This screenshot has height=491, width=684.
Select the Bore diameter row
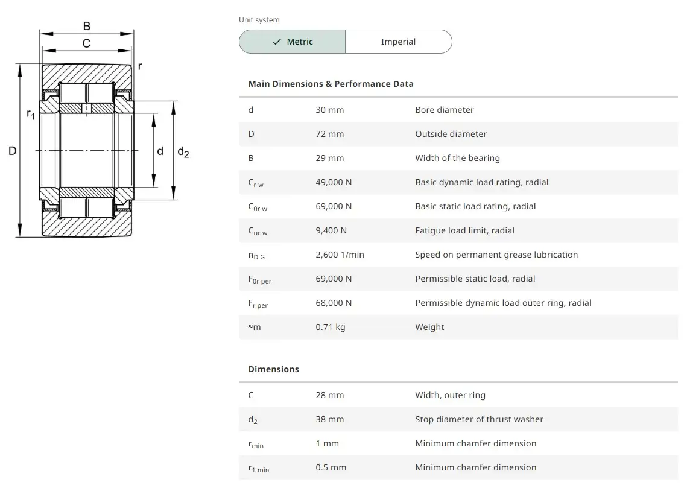click(x=458, y=110)
